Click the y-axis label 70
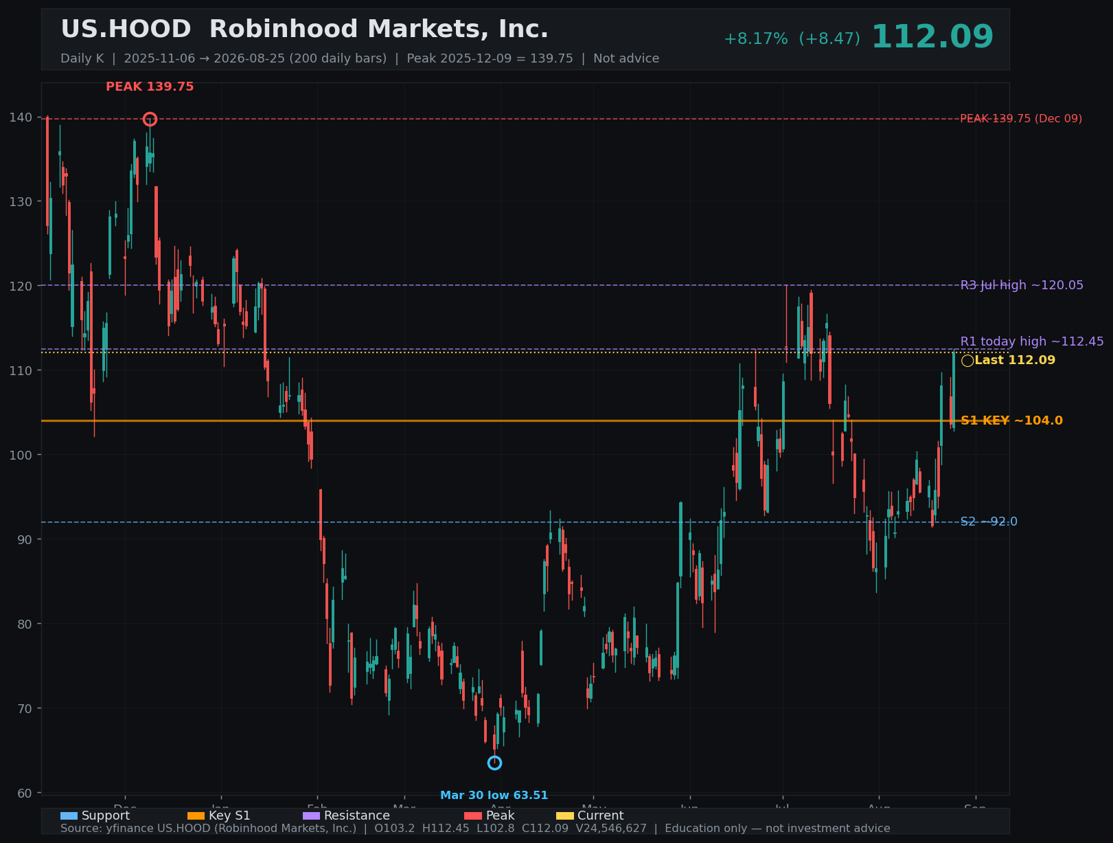Viewport: 1113px width, 843px height. tap(25, 709)
